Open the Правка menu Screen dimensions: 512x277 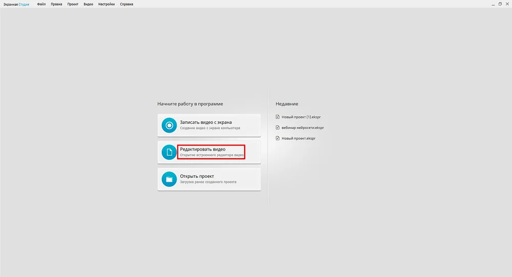coord(56,4)
